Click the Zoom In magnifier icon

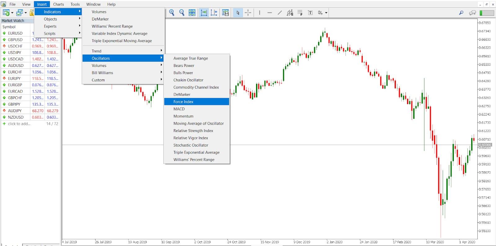[172, 13]
